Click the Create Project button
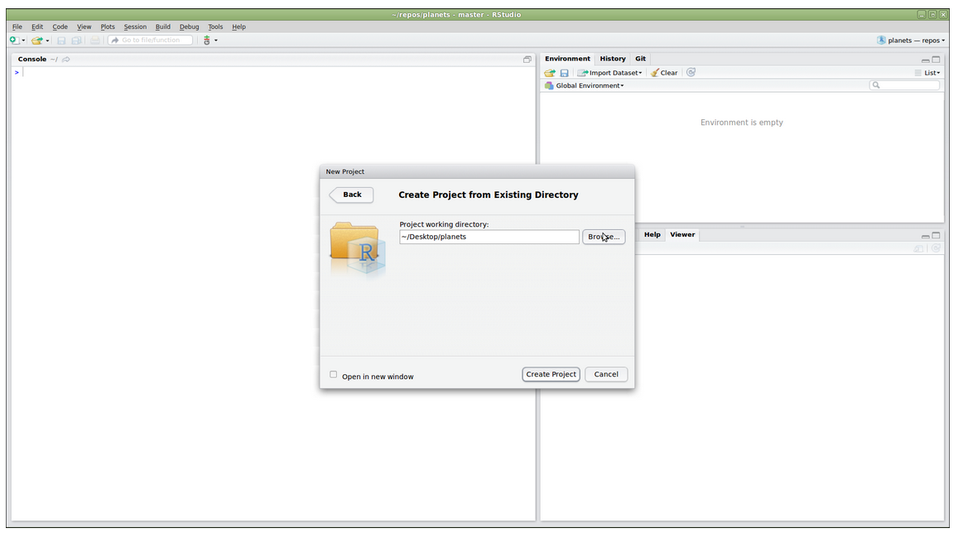Screen dimensions: 958x533 coord(551,374)
